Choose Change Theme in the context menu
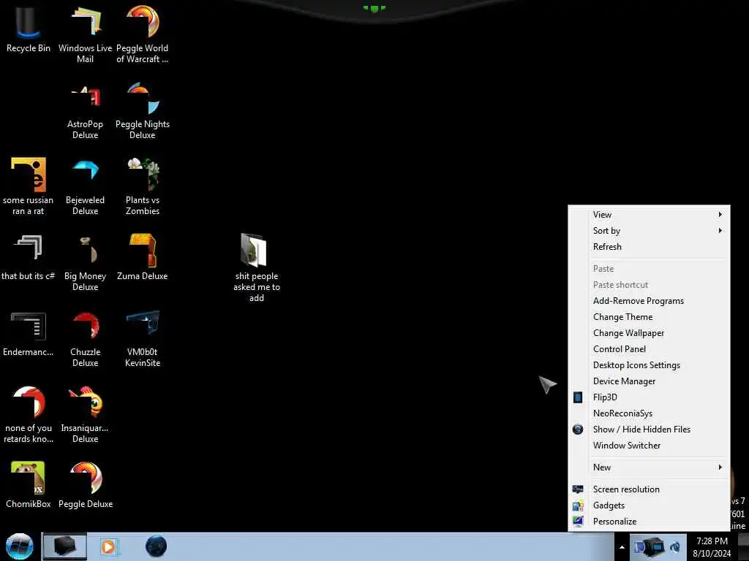Image resolution: width=749 pixels, height=561 pixels. click(x=650, y=317)
